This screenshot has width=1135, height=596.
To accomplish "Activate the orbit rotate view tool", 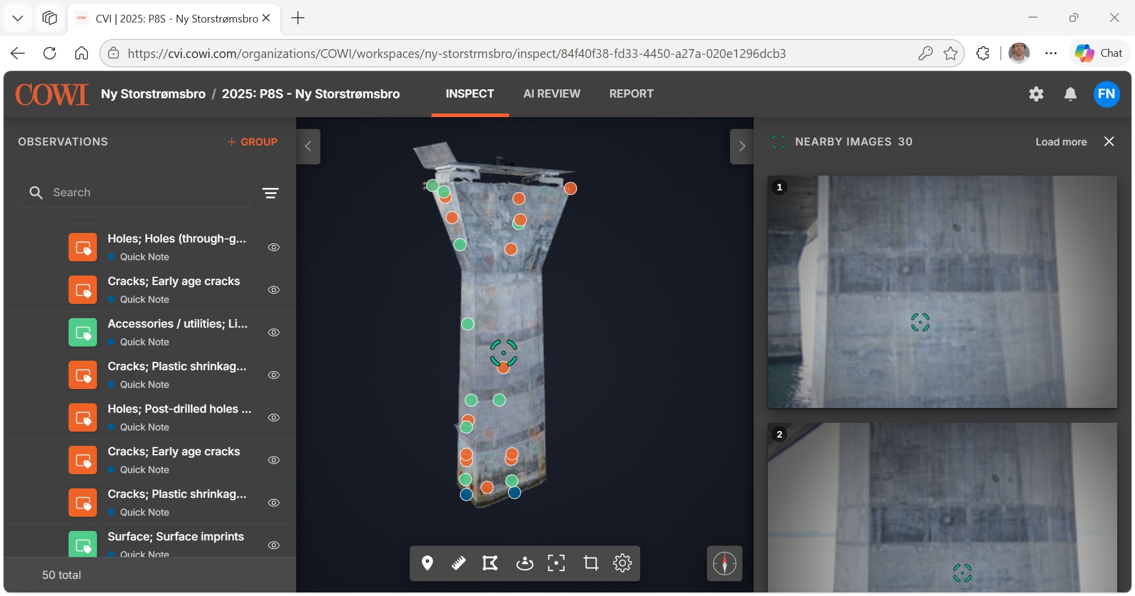I will pos(524,563).
